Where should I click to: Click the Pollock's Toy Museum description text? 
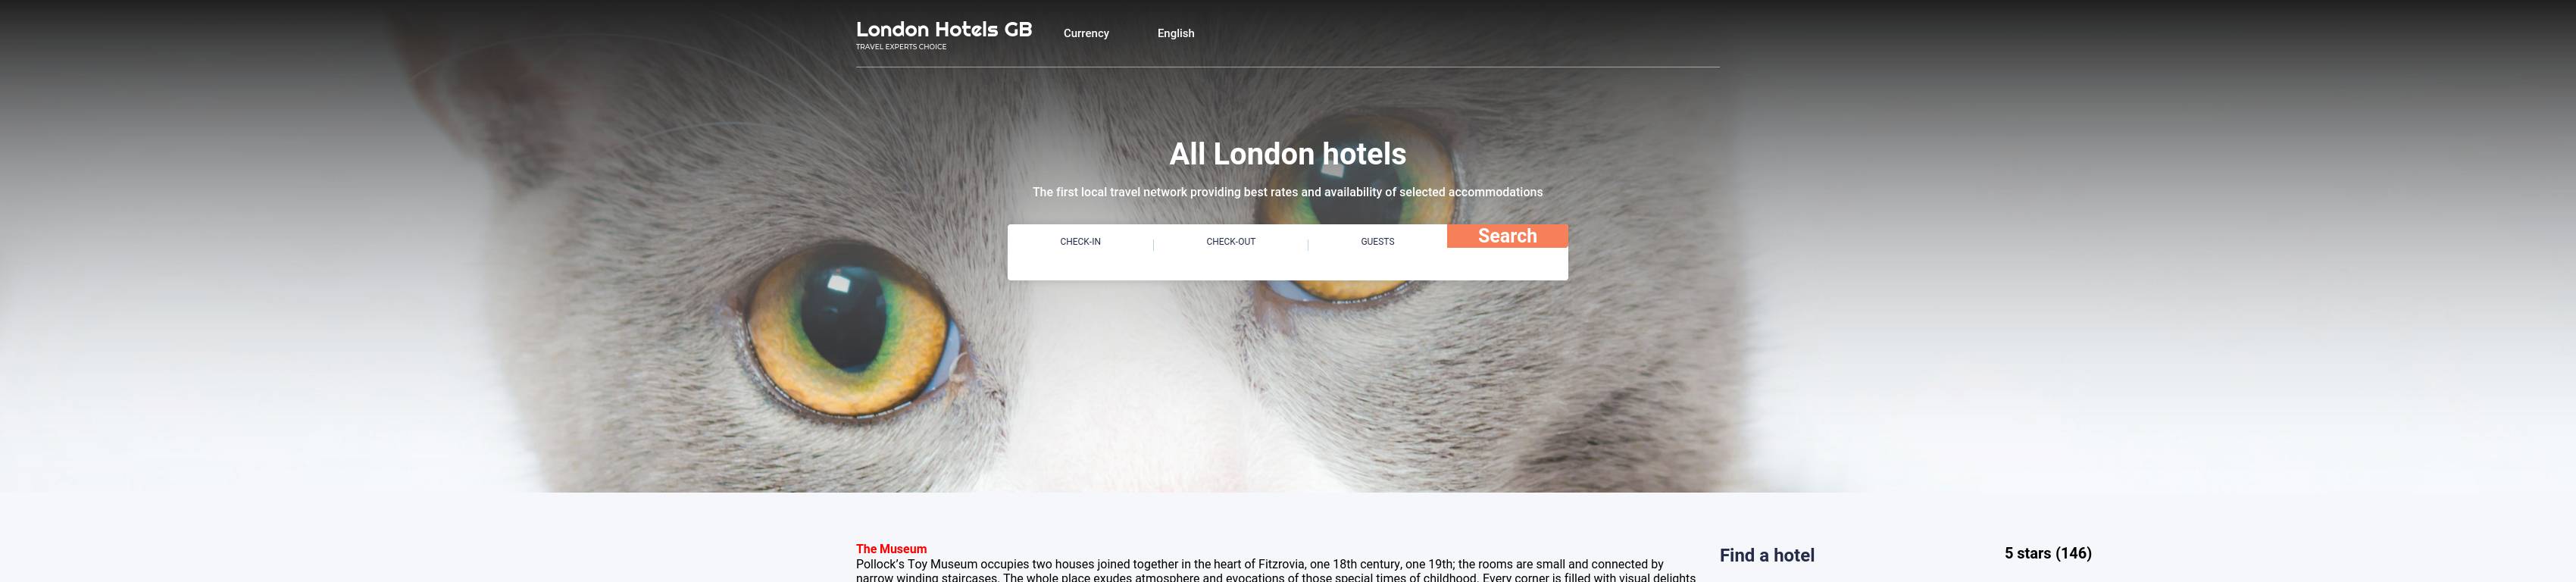[x=1276, y=571]
